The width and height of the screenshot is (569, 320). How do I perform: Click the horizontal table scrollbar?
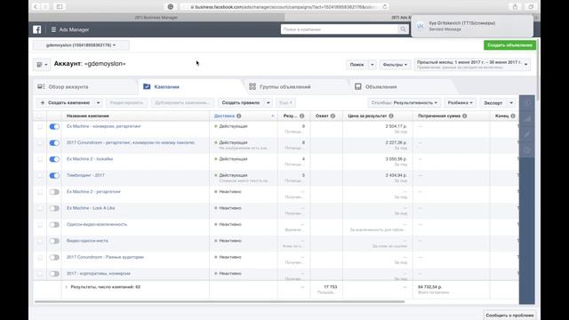[220, 301]
